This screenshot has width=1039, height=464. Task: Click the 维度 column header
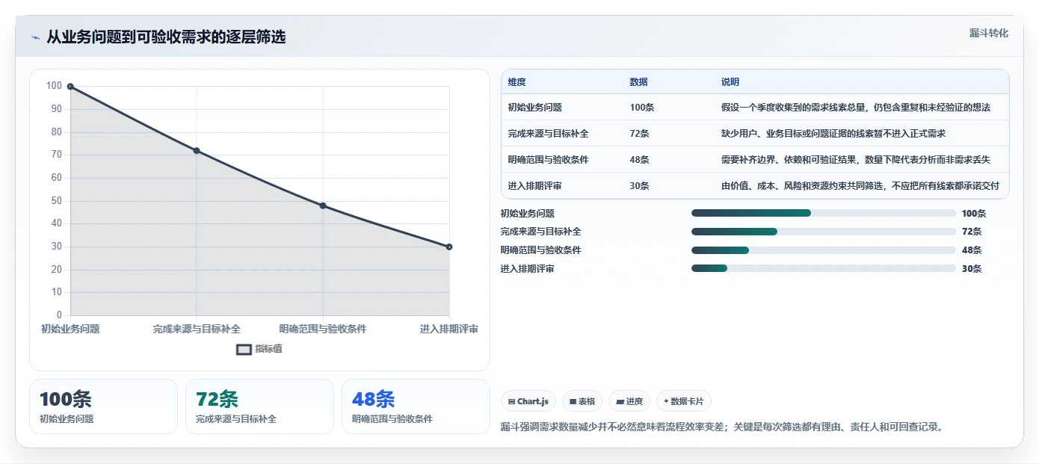[517, 82]
